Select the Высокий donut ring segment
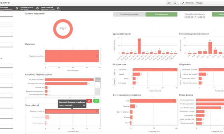Image resolution: width=224 pixels, height=134 pixels. 63,21
